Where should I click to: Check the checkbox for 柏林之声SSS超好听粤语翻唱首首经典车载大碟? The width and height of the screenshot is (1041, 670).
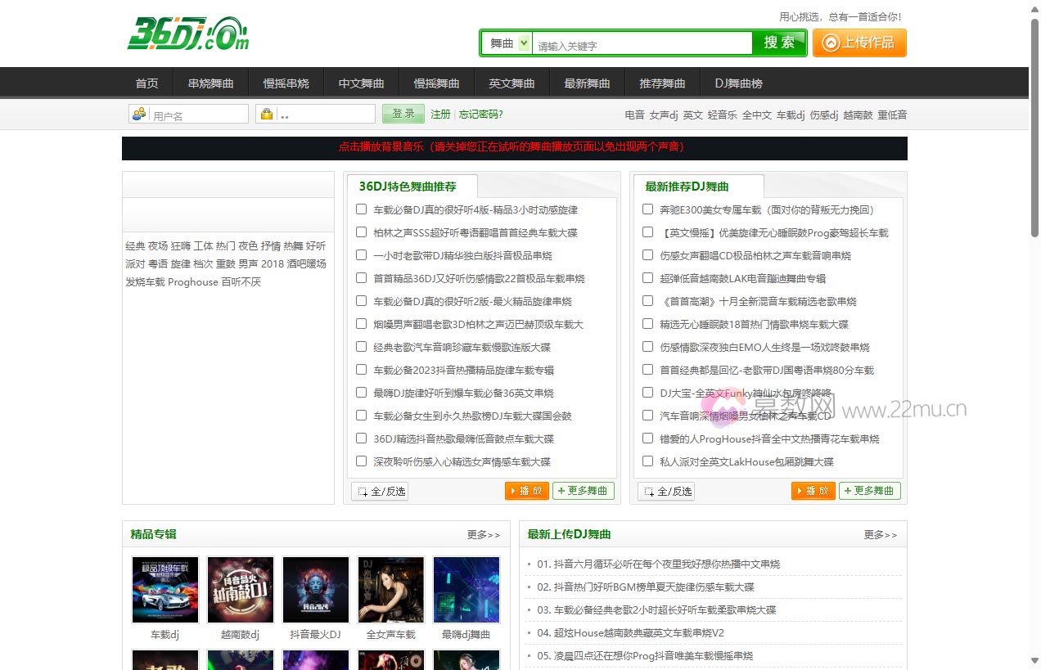click(x=361, y=232)
